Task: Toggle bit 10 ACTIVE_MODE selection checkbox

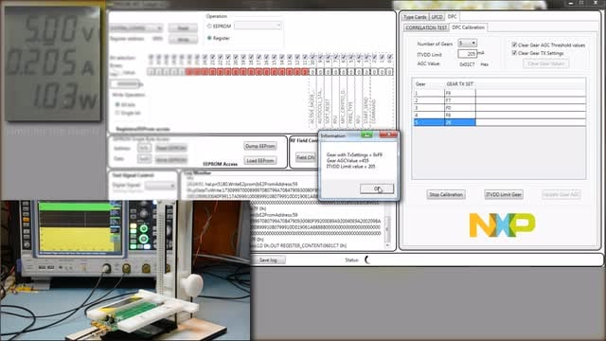Action: pyautogui.click(x=312, y=57)
